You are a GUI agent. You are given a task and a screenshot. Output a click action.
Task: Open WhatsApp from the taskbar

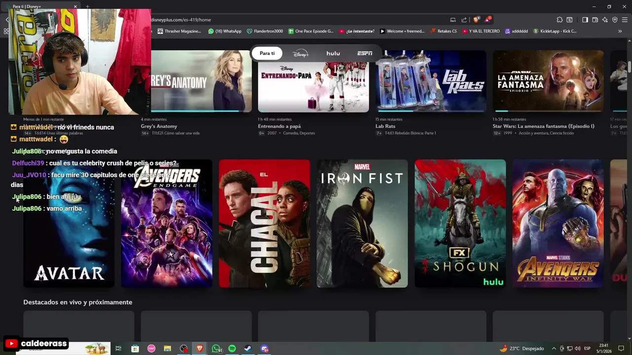pyautogui.click(x=216, y=349)
